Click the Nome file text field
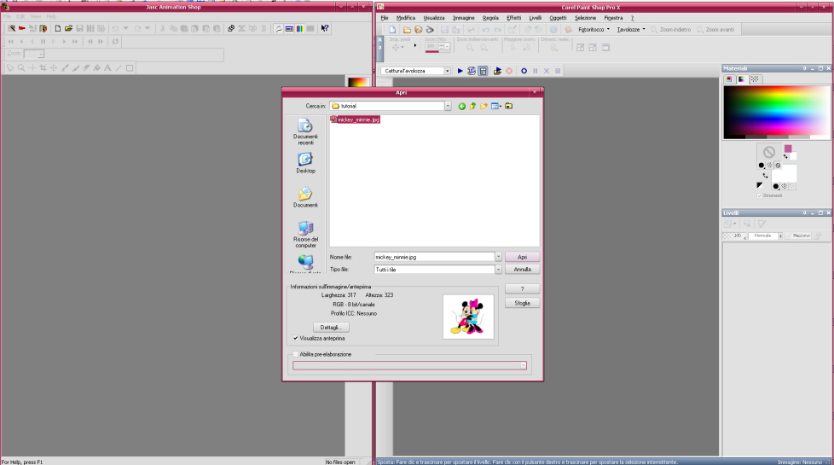 click(434, 257)
